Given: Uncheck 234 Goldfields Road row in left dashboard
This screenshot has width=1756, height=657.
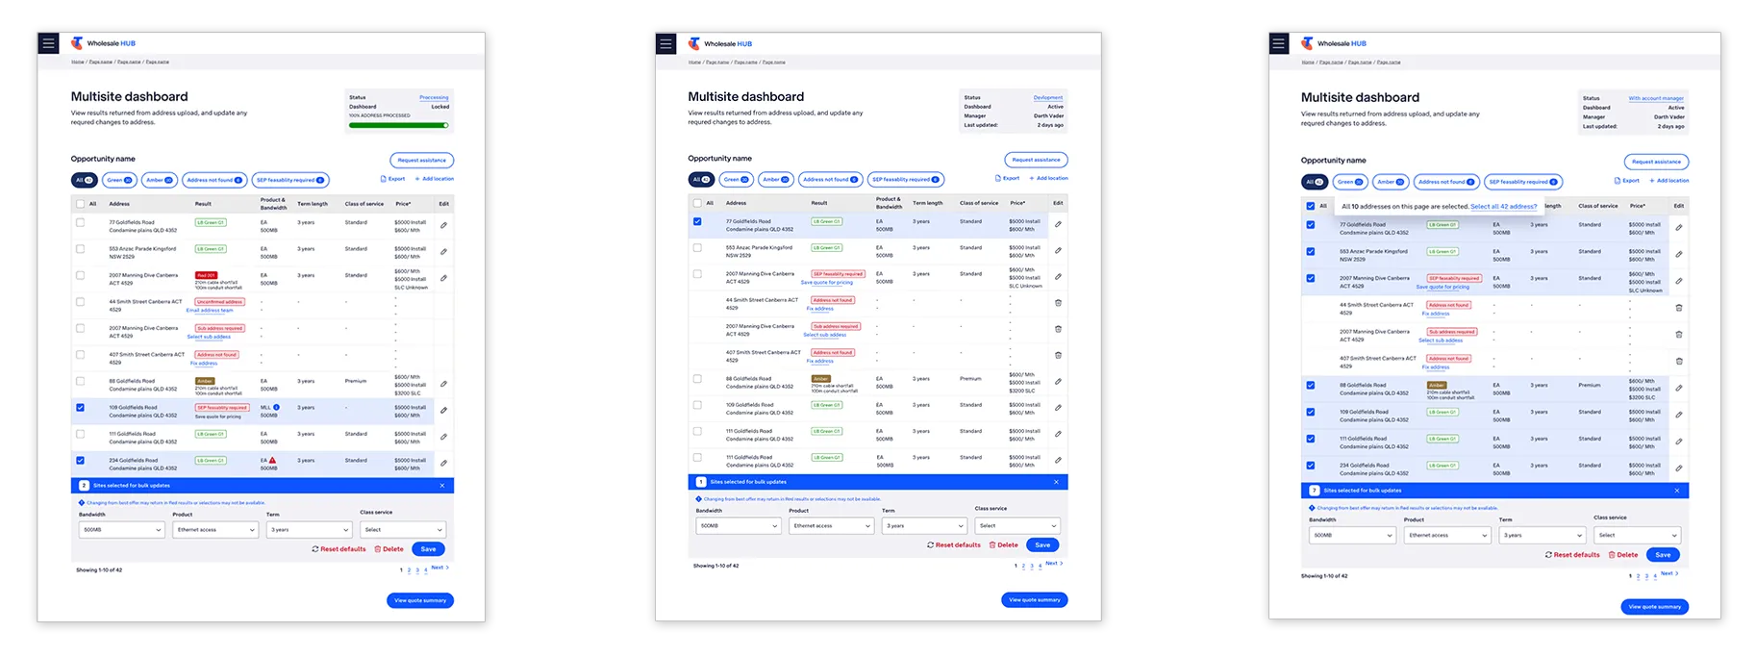Looking at the screenshot, I should [80, 461].
